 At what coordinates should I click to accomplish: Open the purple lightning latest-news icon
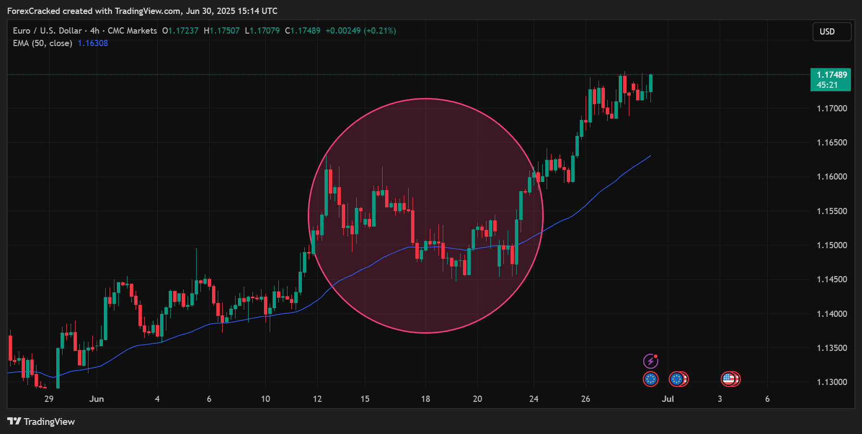[650, 361]
